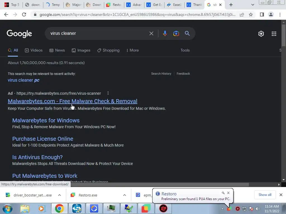
Task: Click the 'virus cleaner pc' suggestion
Action: (x=23, y=80)
